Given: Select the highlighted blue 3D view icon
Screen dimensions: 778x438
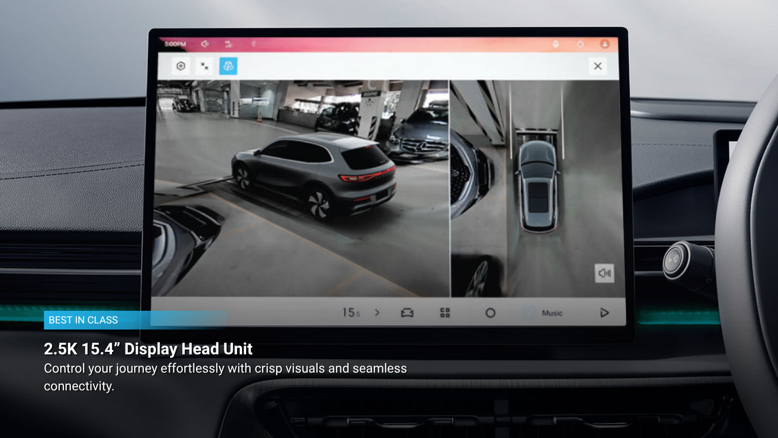Looking at the screenshot, I should [228, 66].
